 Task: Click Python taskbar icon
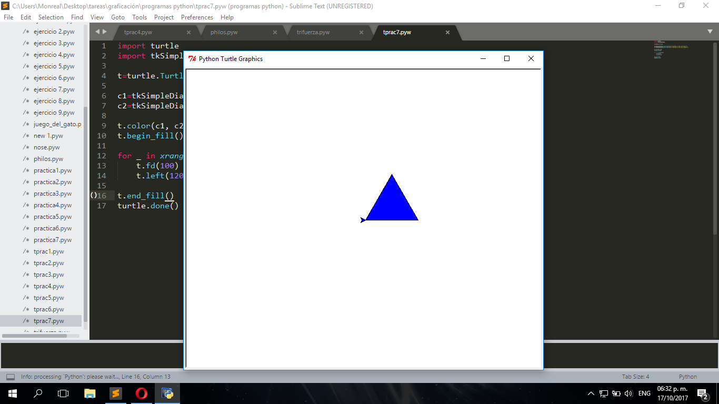point(167,393)
